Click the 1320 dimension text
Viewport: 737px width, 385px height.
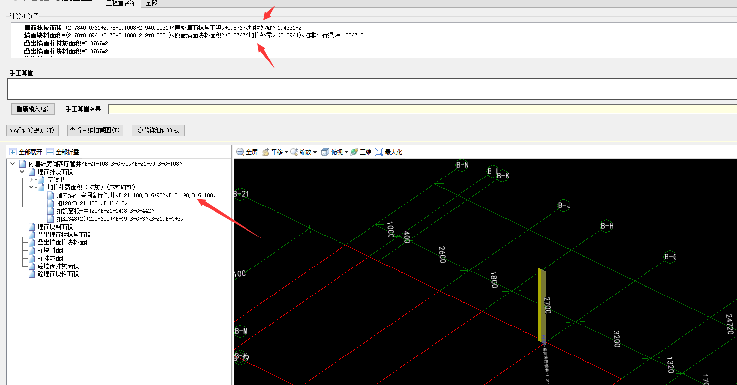[670, 366]
